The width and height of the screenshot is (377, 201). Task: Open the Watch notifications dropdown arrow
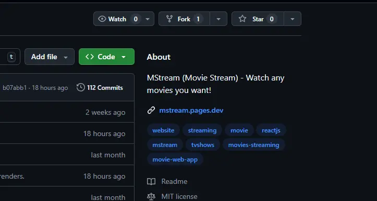click(x=148, y=19)
